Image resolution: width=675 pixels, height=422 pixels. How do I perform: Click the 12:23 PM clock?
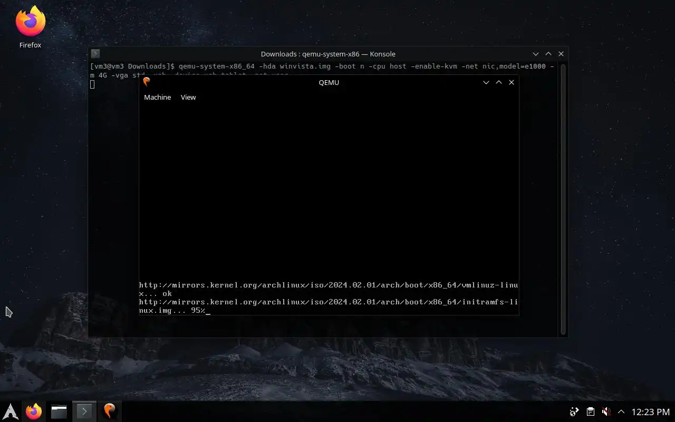pyautogui.click(x=650, y=412)
